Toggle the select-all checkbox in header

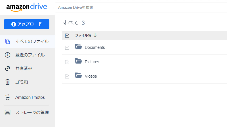tap(67, 36)
